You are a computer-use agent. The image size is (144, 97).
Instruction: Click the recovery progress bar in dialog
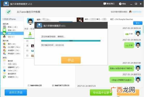(71, 41)
